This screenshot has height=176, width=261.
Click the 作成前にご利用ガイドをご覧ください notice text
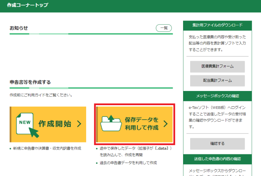pos(41,95)
